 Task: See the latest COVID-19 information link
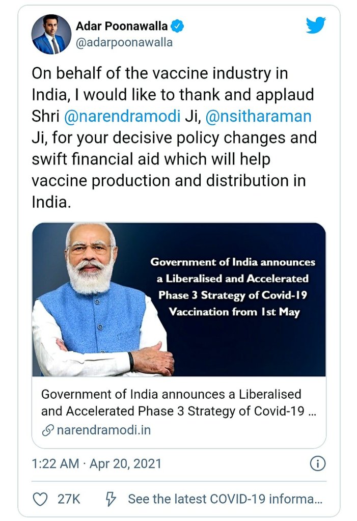[x=225, y=499]
